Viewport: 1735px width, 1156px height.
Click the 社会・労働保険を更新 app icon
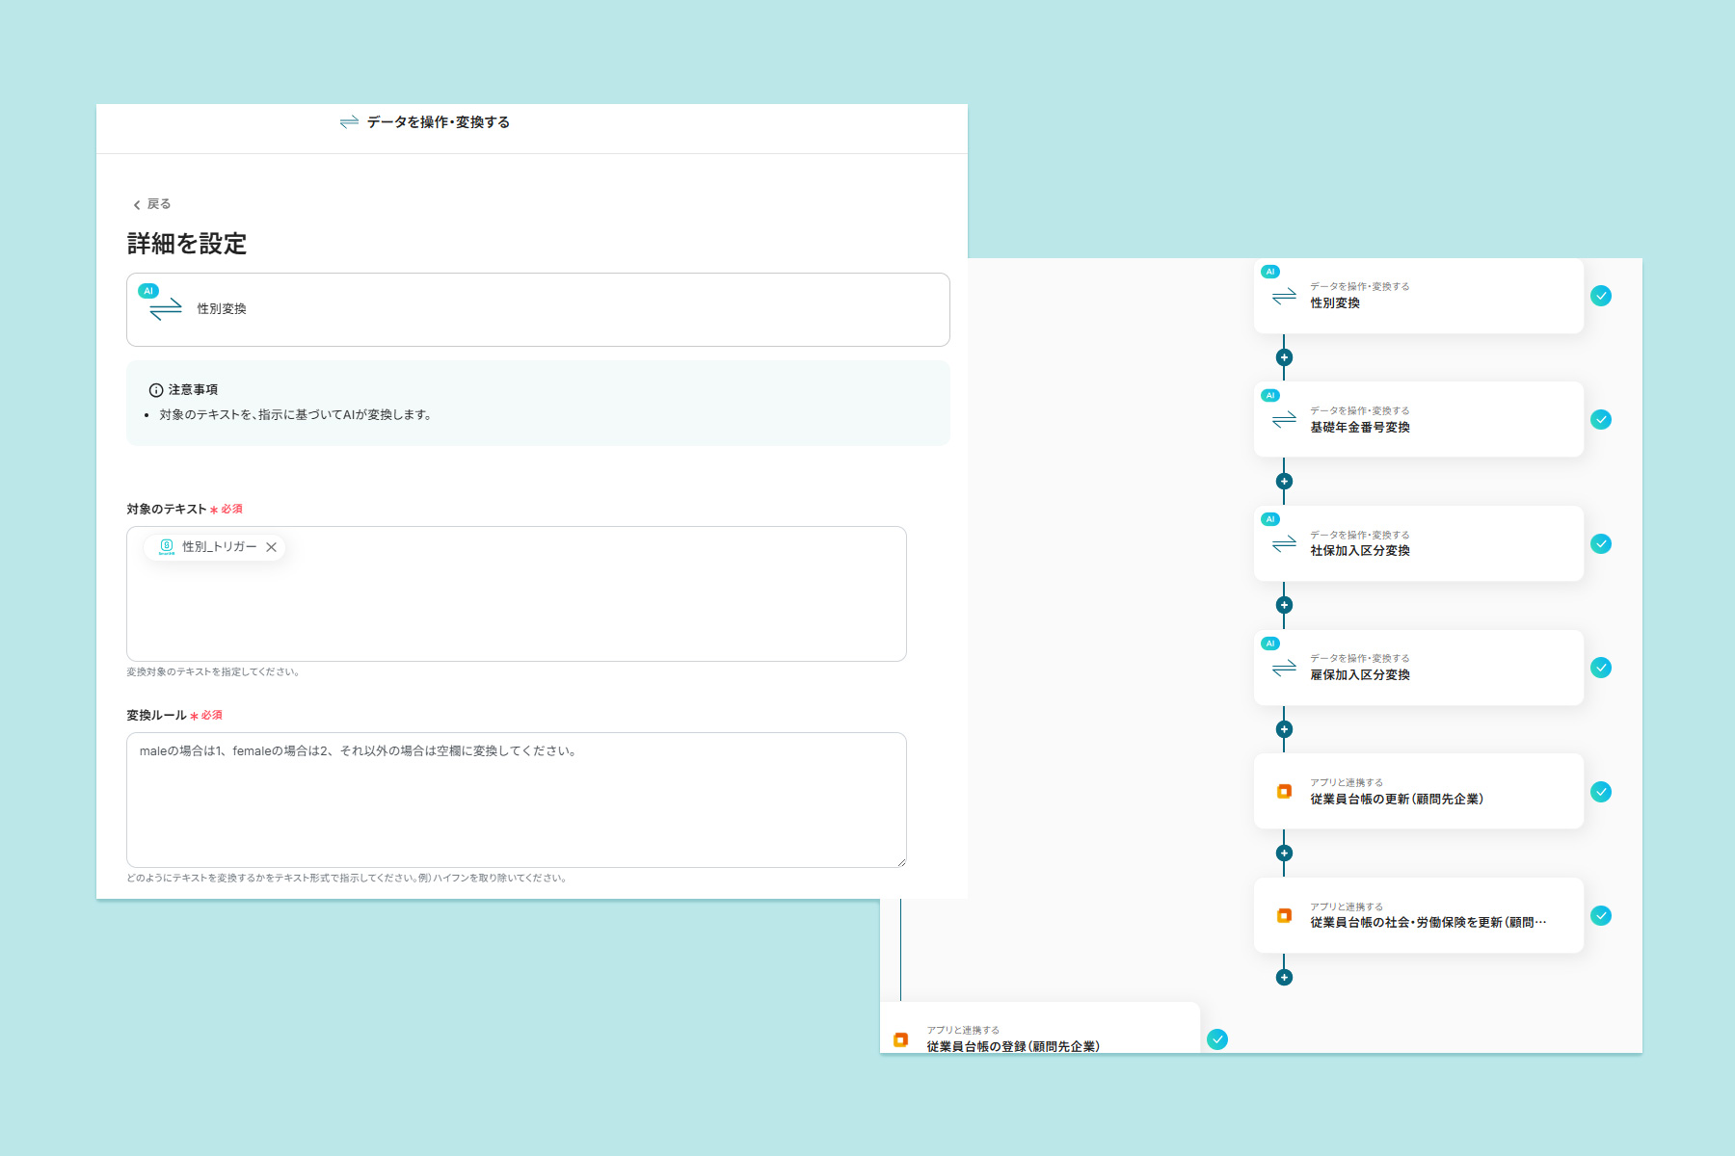[x=1284, y=916]
